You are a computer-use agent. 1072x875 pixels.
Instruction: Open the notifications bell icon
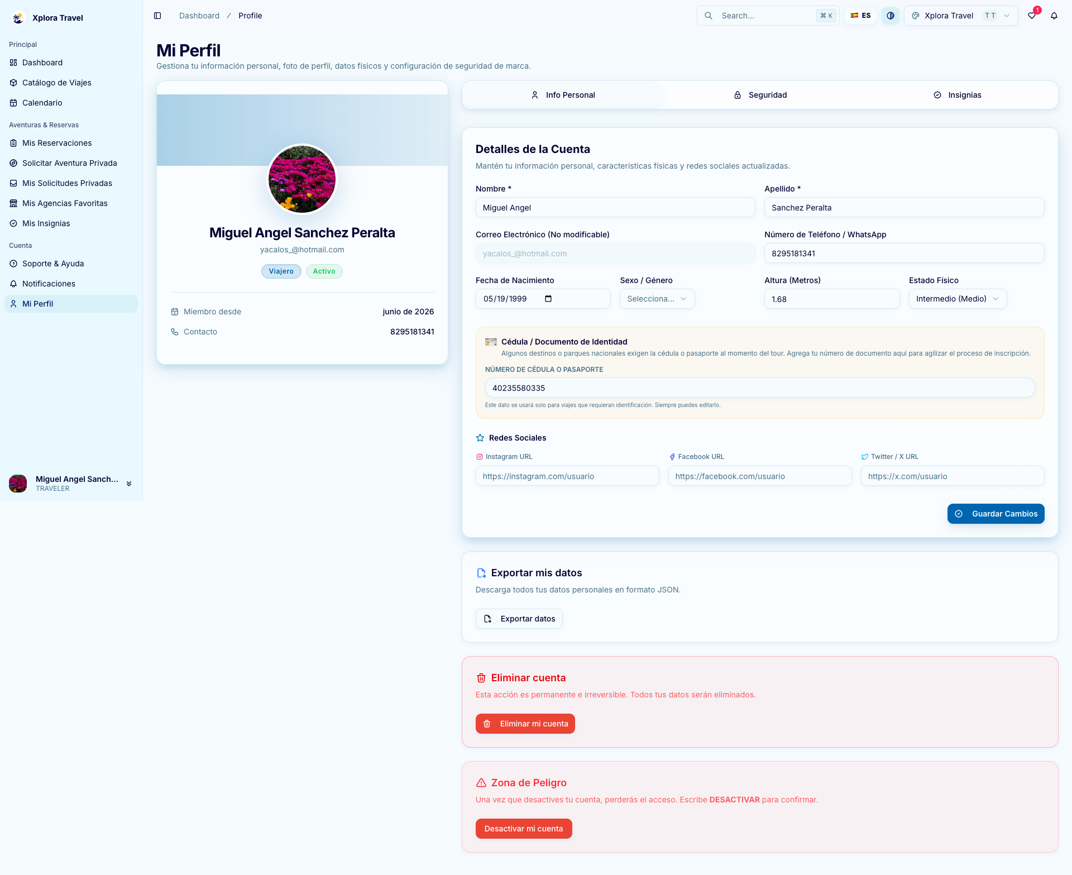pos(1054,16)
